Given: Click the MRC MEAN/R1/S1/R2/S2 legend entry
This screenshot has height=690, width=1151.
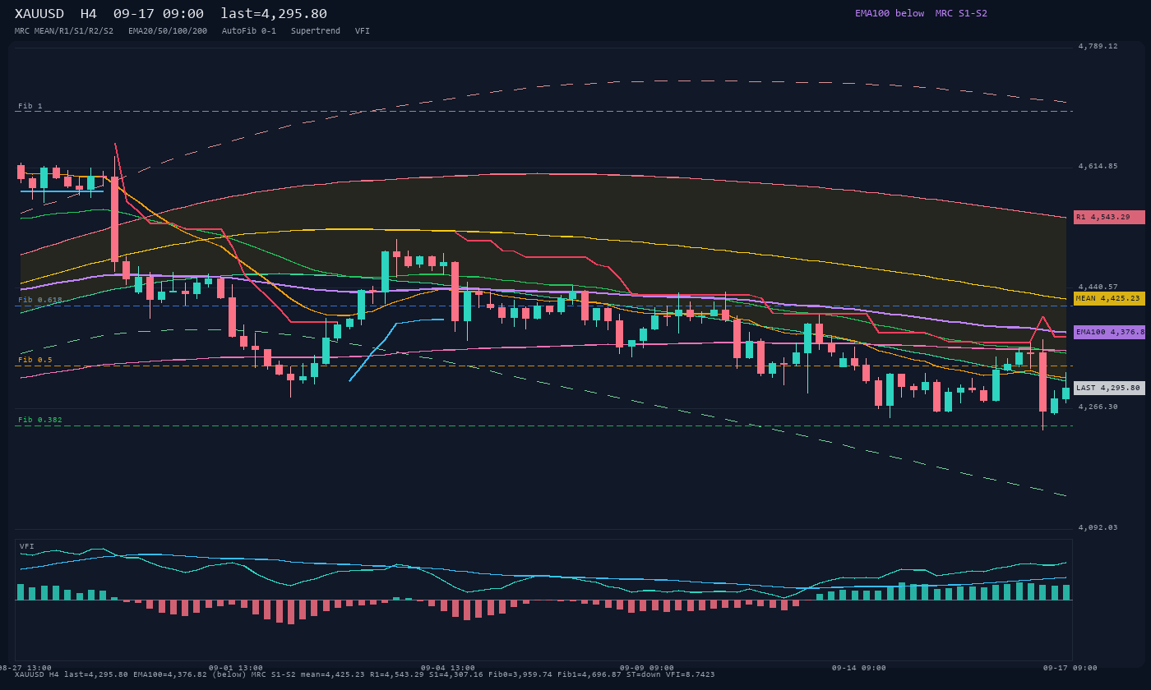Looking at the screenshot, I should 64,30.
